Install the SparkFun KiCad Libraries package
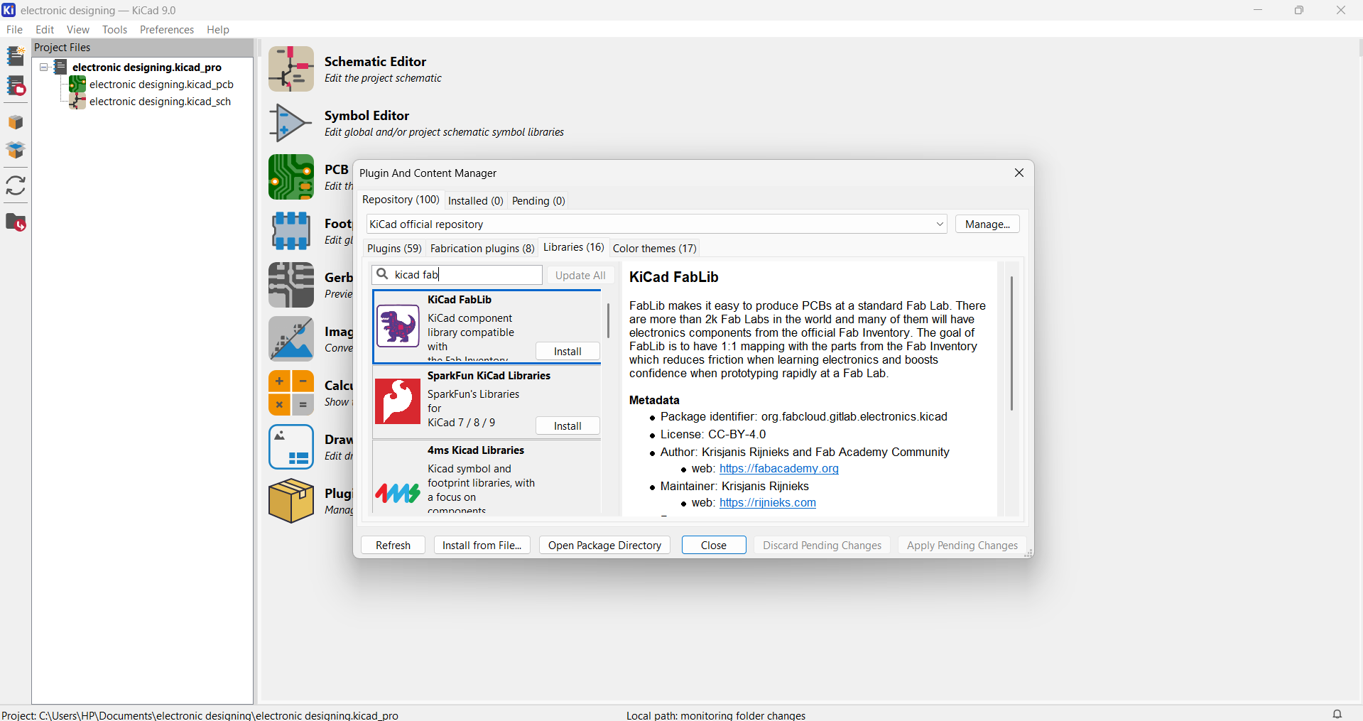 pyautogui.click(x=568, y=426)
